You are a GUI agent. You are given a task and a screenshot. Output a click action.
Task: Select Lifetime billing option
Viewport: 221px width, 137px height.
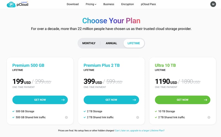coord(134,43)
